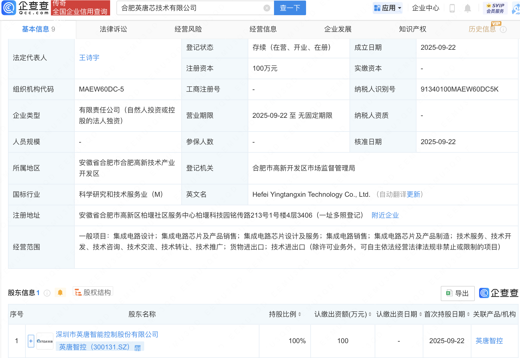This screenshot has height=358, width=520.
Task: Expand the 应用 dropdown menu
Action: (x=388, y=8)
